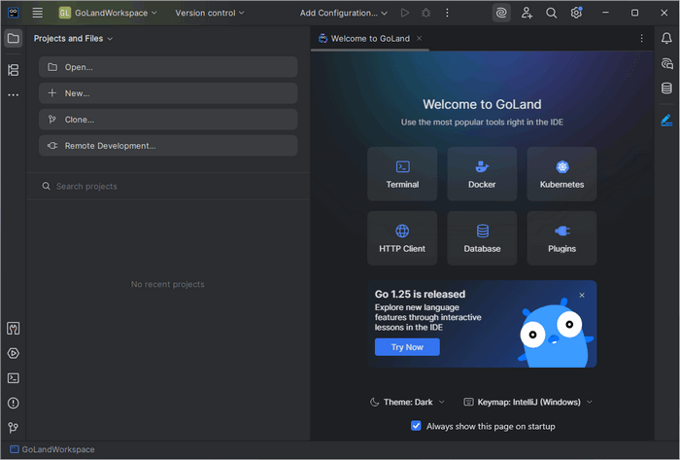The image size is (680, 460).
Task: Click the Kubernetes tile
Action: (561, 174)
